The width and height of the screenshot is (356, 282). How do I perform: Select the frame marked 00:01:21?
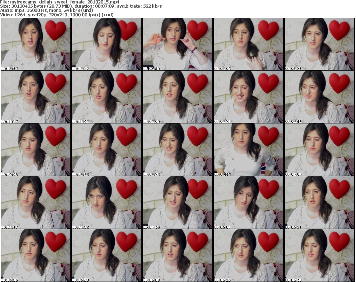pyautogui.click(x=319, y=44)
